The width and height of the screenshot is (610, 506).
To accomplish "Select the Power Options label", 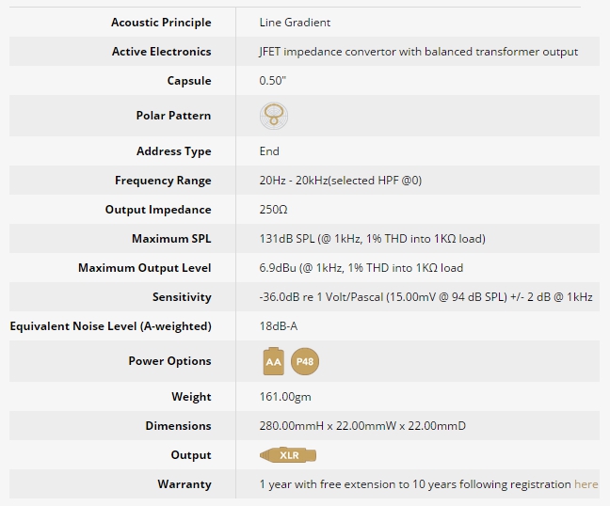I will click(x=170, y=361).
